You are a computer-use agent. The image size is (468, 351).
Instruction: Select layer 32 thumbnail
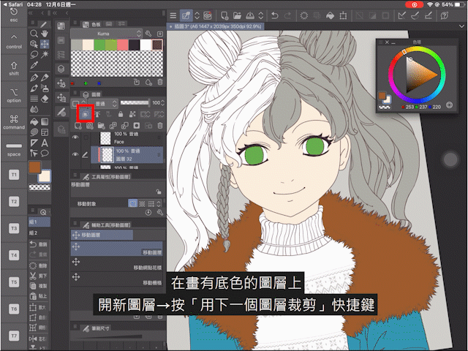(x=107, y=154)
